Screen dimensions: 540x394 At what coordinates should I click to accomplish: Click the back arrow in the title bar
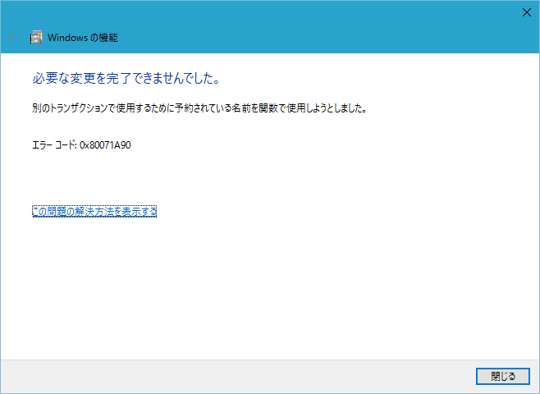[x=12, y=37]
